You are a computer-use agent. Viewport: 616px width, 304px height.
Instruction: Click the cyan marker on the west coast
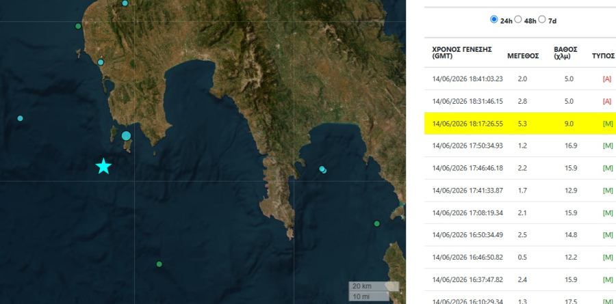click(x=101, y=62)
